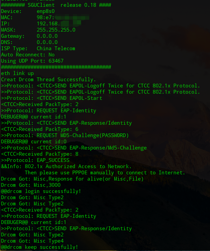Select the ISP value 'China Telecom'
This screenshot has width=210, height=251.
tap(56, 49)
